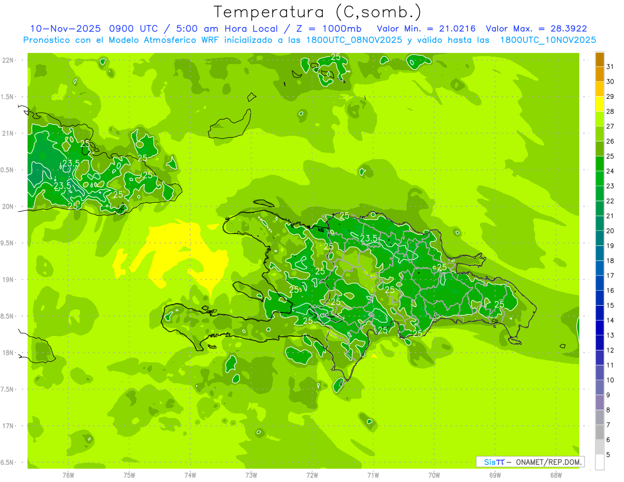The width and height of the screenshot is (624, 482).
Task: Click the gray colorbar swatch between 6 and 7
Action: 600,432
